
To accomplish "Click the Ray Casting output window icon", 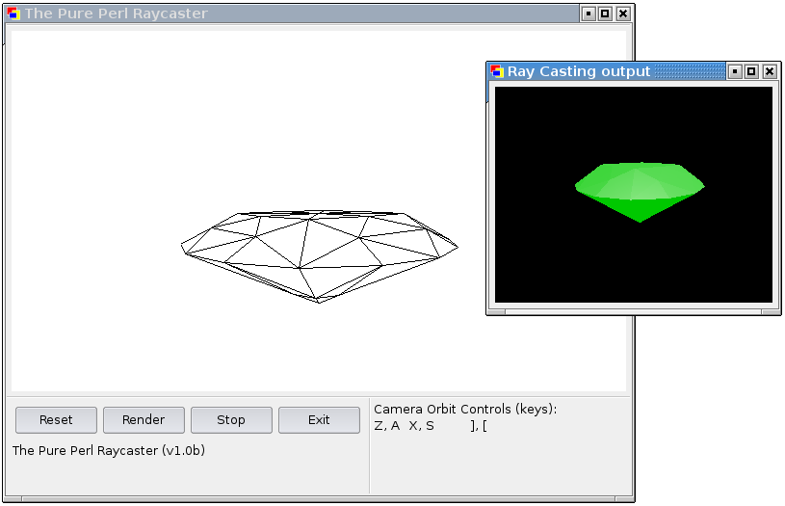I will (497, 71).
